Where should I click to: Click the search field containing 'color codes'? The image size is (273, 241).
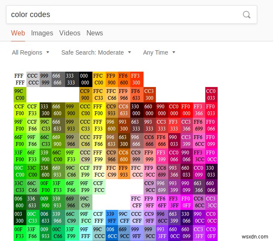[x=132, y=15]
